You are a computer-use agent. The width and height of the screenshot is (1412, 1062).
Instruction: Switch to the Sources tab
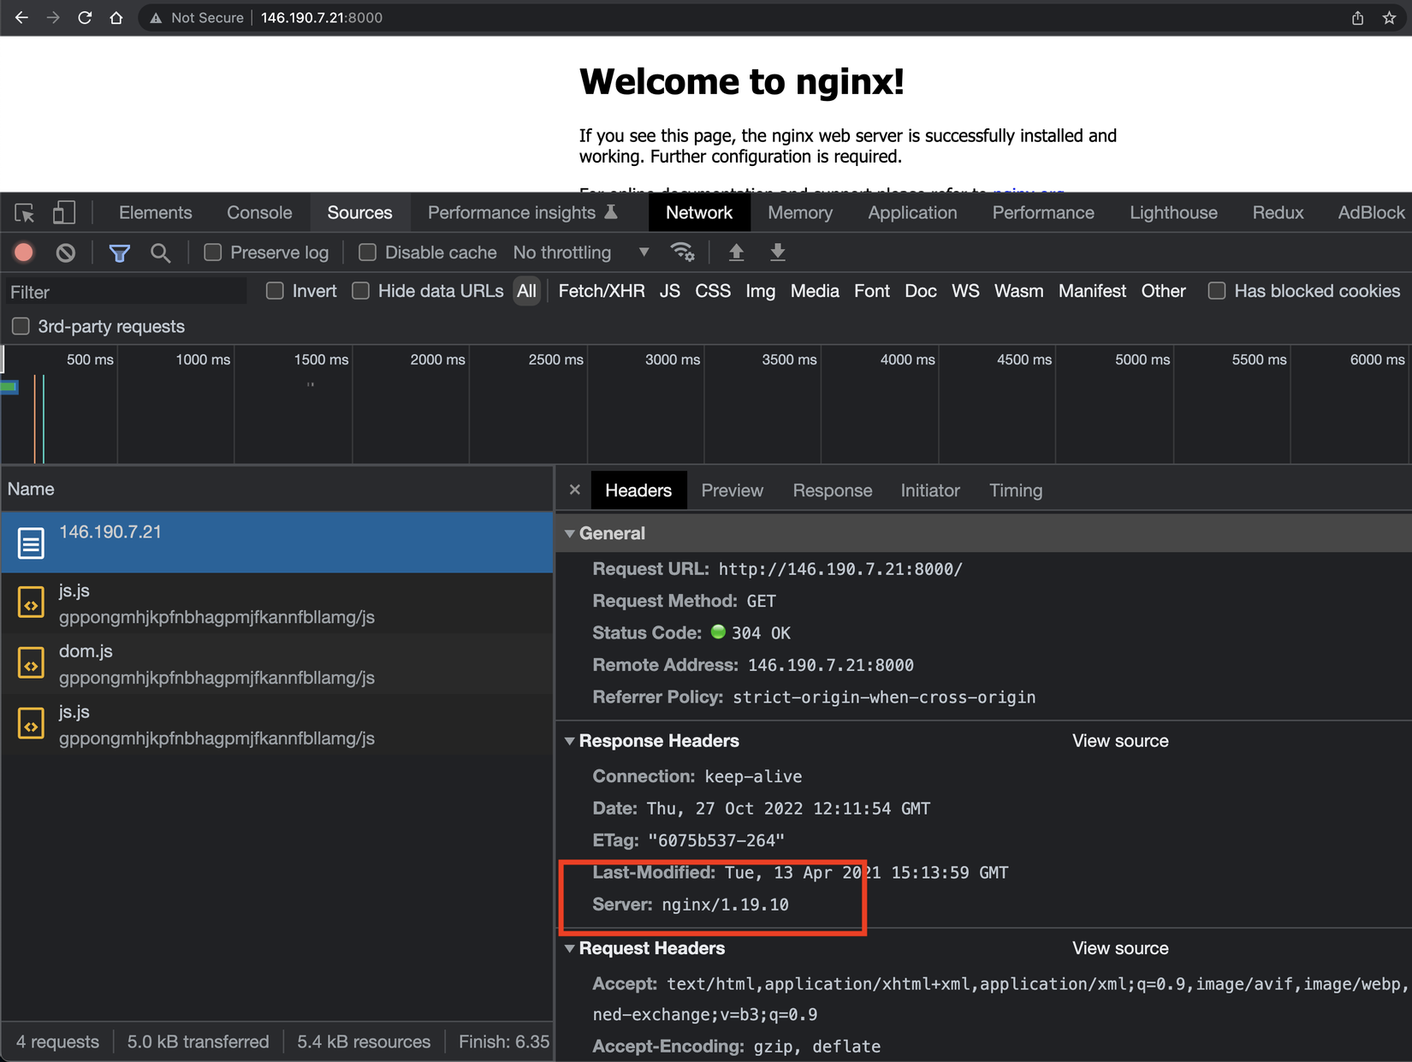pyautogui.click(x=359, y=212)
